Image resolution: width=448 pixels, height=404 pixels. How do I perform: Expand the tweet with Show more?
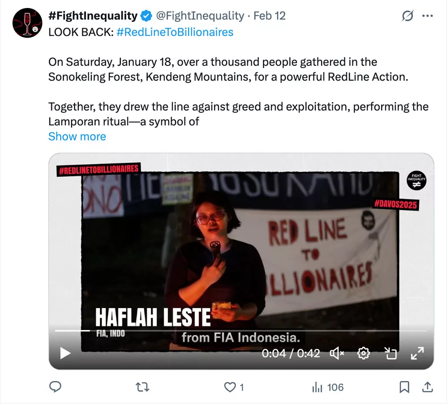click(77, 136)
